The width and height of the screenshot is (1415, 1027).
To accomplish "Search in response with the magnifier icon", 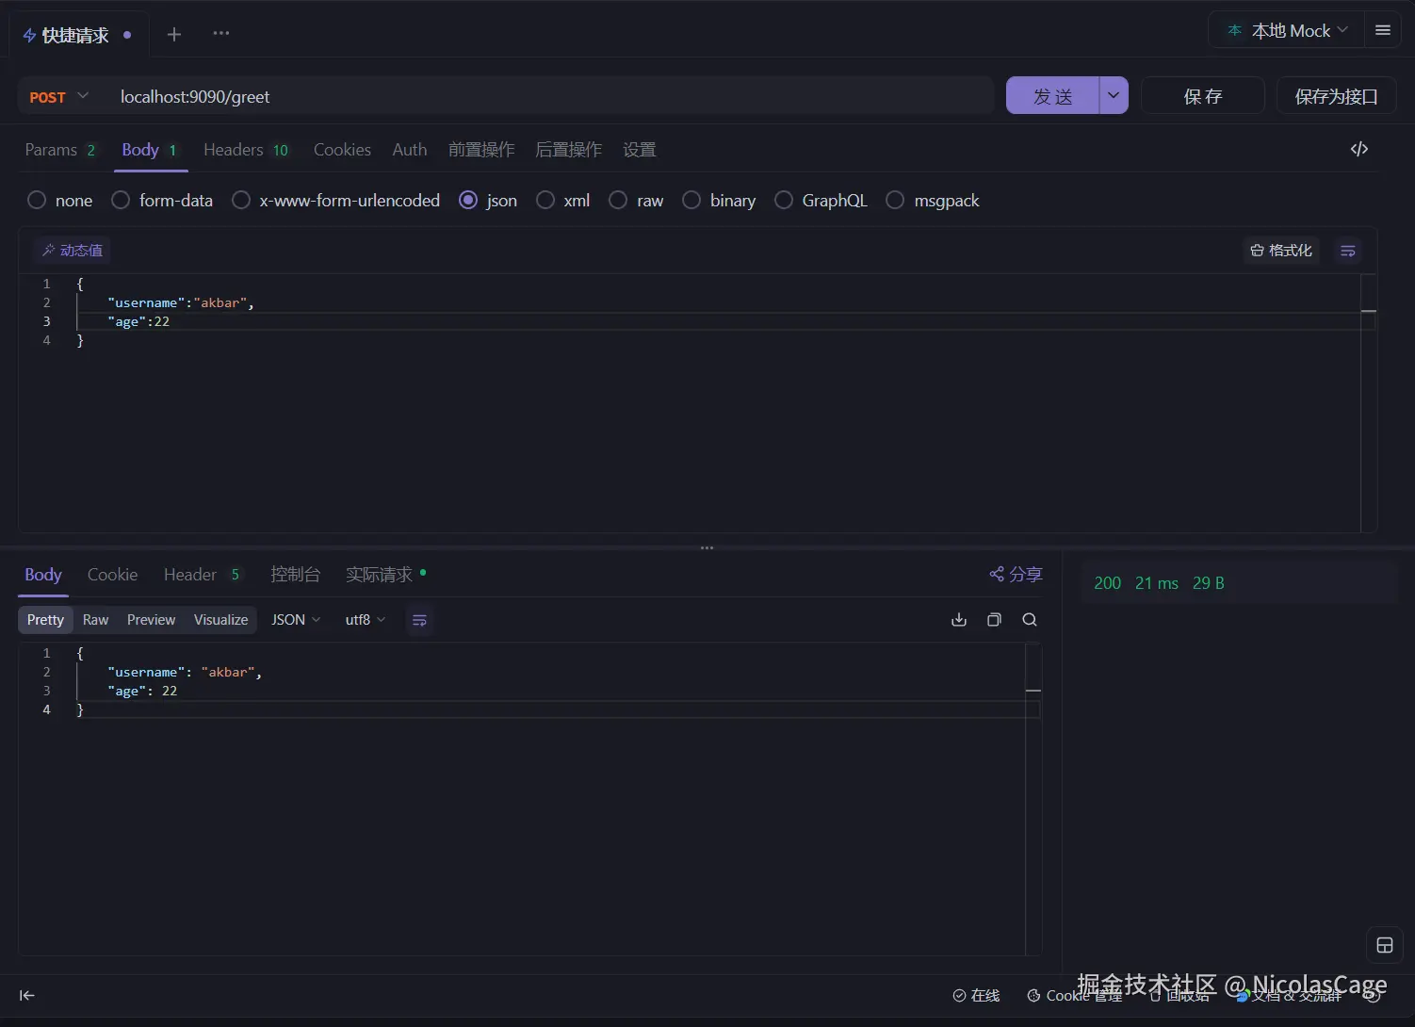I will 1030,620.
